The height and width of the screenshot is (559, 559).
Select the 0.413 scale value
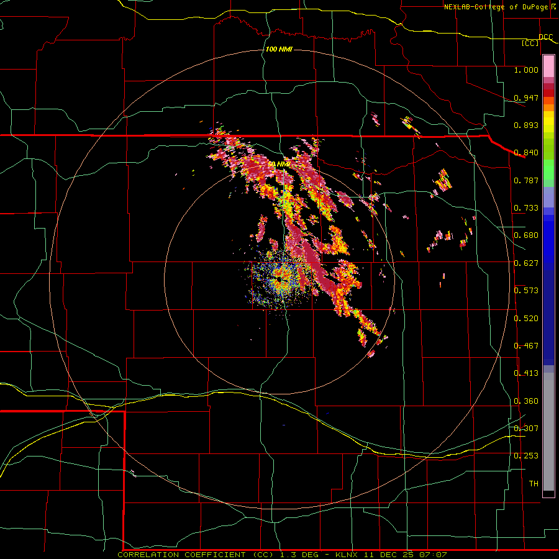coord(526,373)
